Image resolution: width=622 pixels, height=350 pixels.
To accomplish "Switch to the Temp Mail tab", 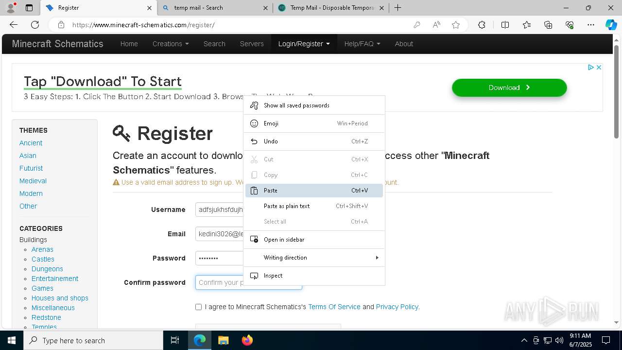I will [x=331, y=8].
